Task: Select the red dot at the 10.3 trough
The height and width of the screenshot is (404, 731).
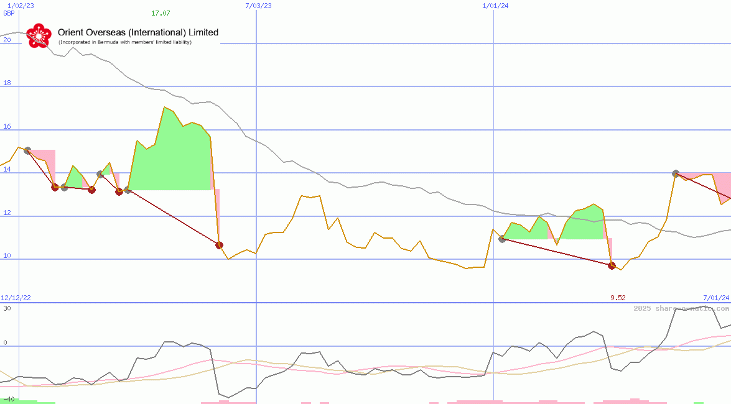Action: tap(219, 245)
